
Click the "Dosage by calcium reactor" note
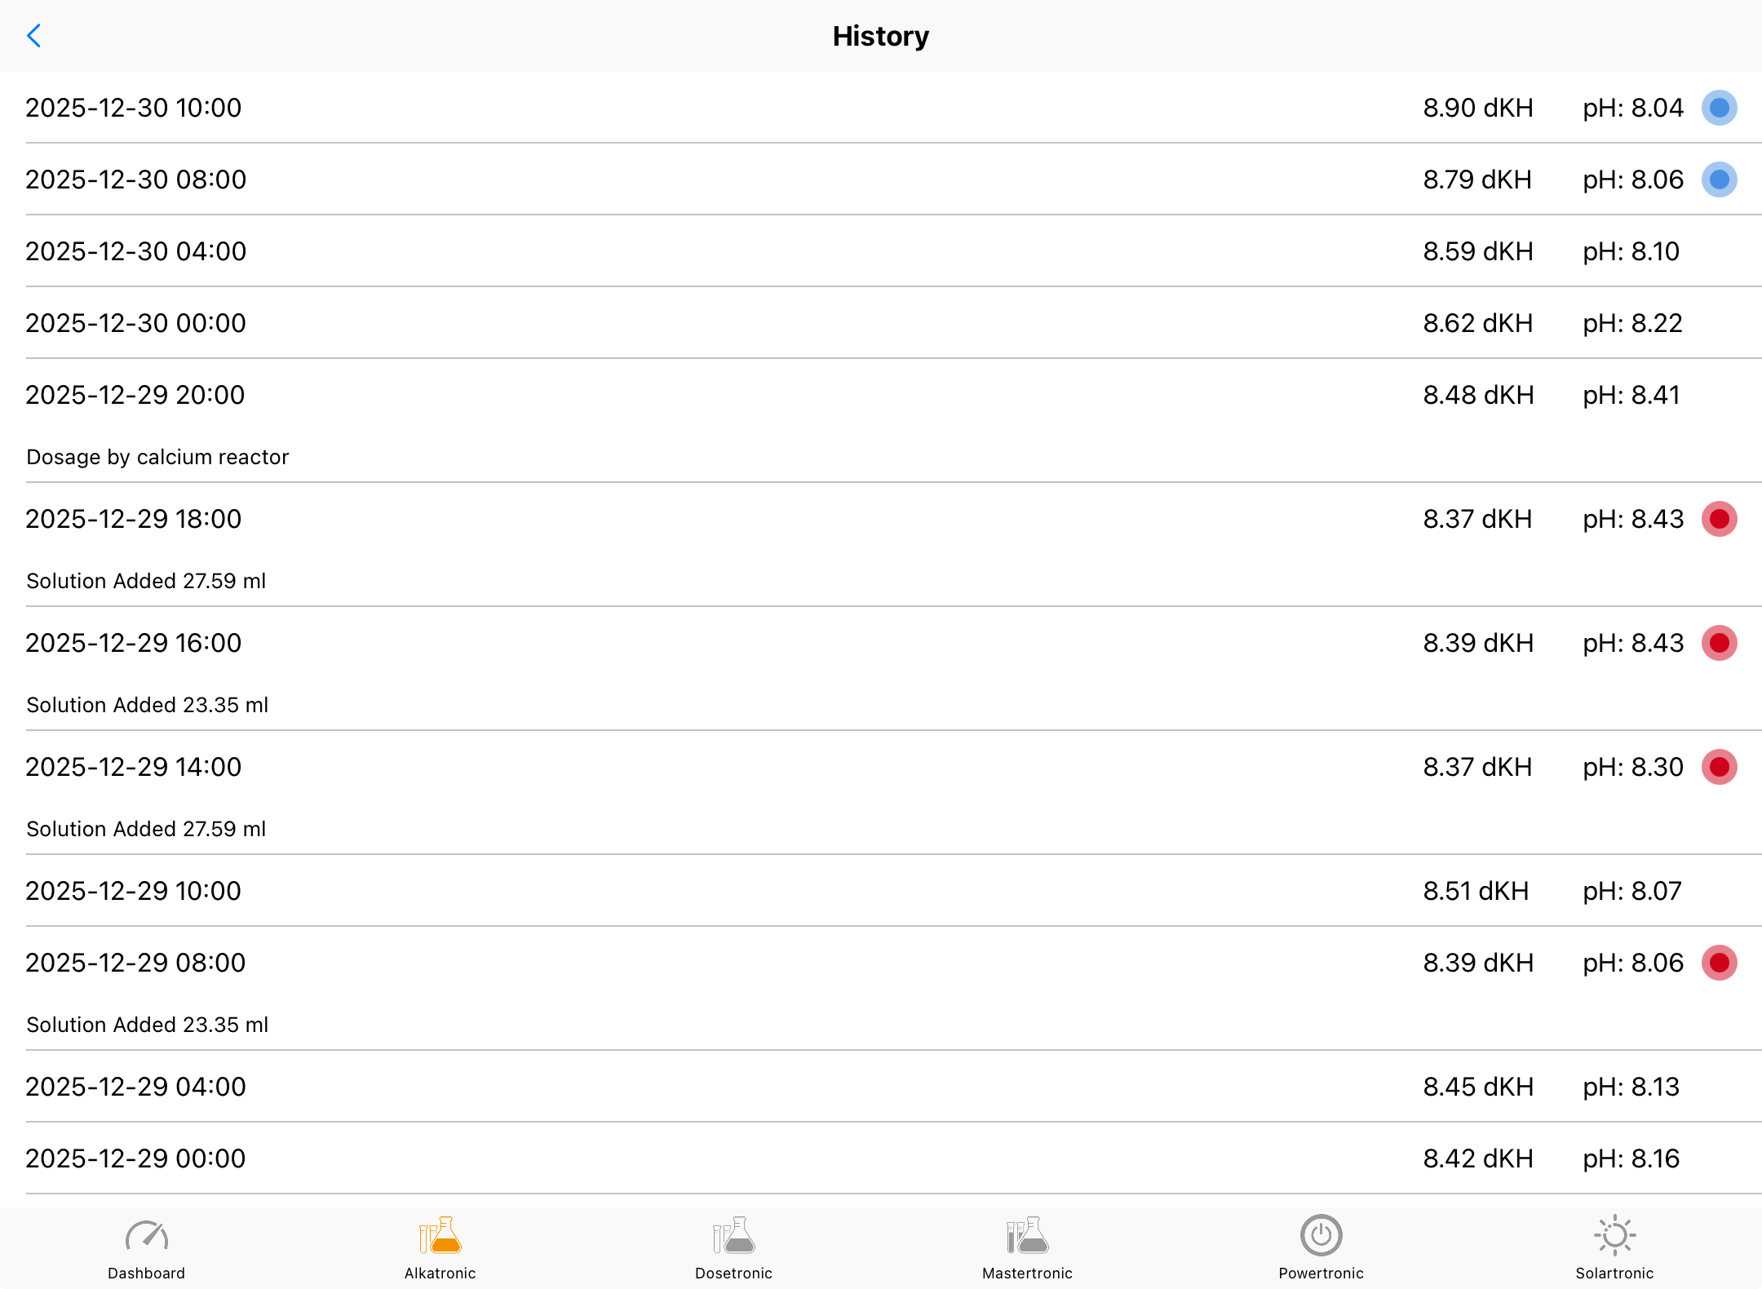(158, 457)
